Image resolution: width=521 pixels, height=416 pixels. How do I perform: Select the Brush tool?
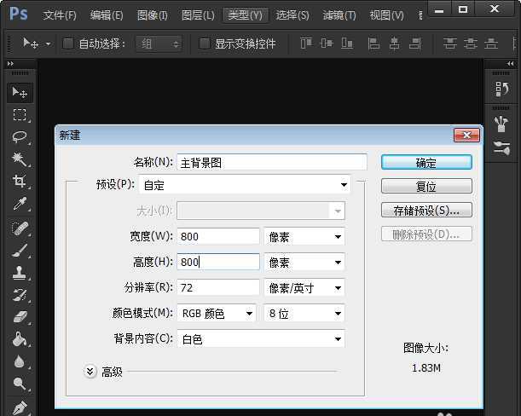pyautogui.click(x=20, y=251)
